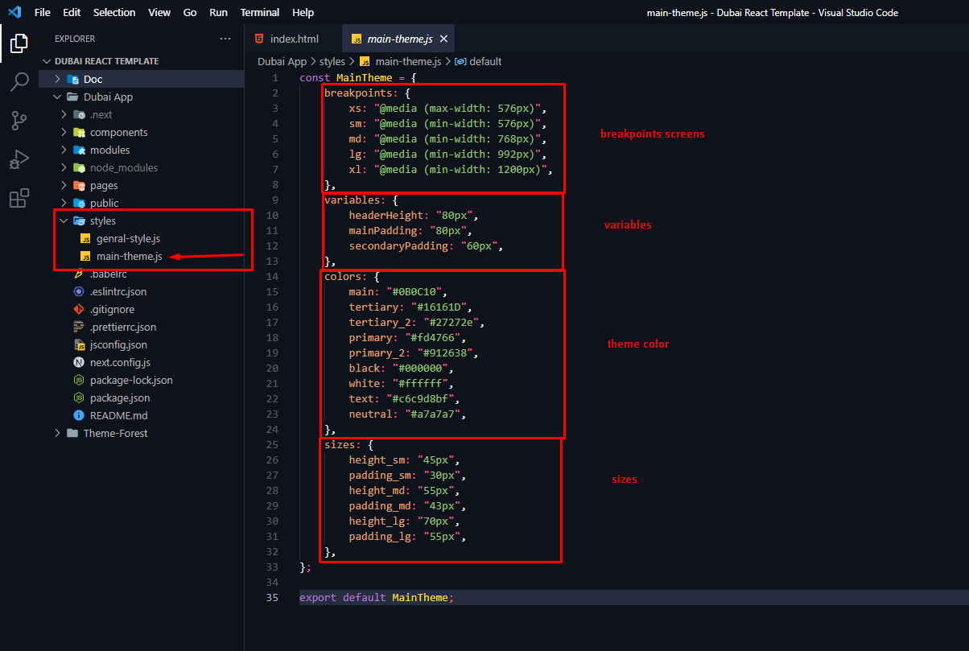Expand the .next folder chevron
Viewport: 969px width, 651px height.
click(64, 114)
